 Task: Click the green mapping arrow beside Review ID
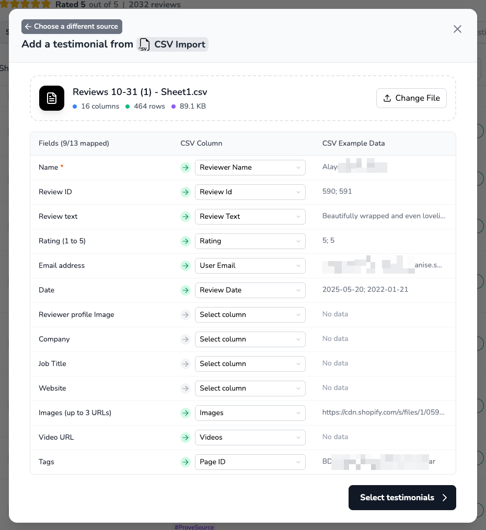click(x=185, y=192)
